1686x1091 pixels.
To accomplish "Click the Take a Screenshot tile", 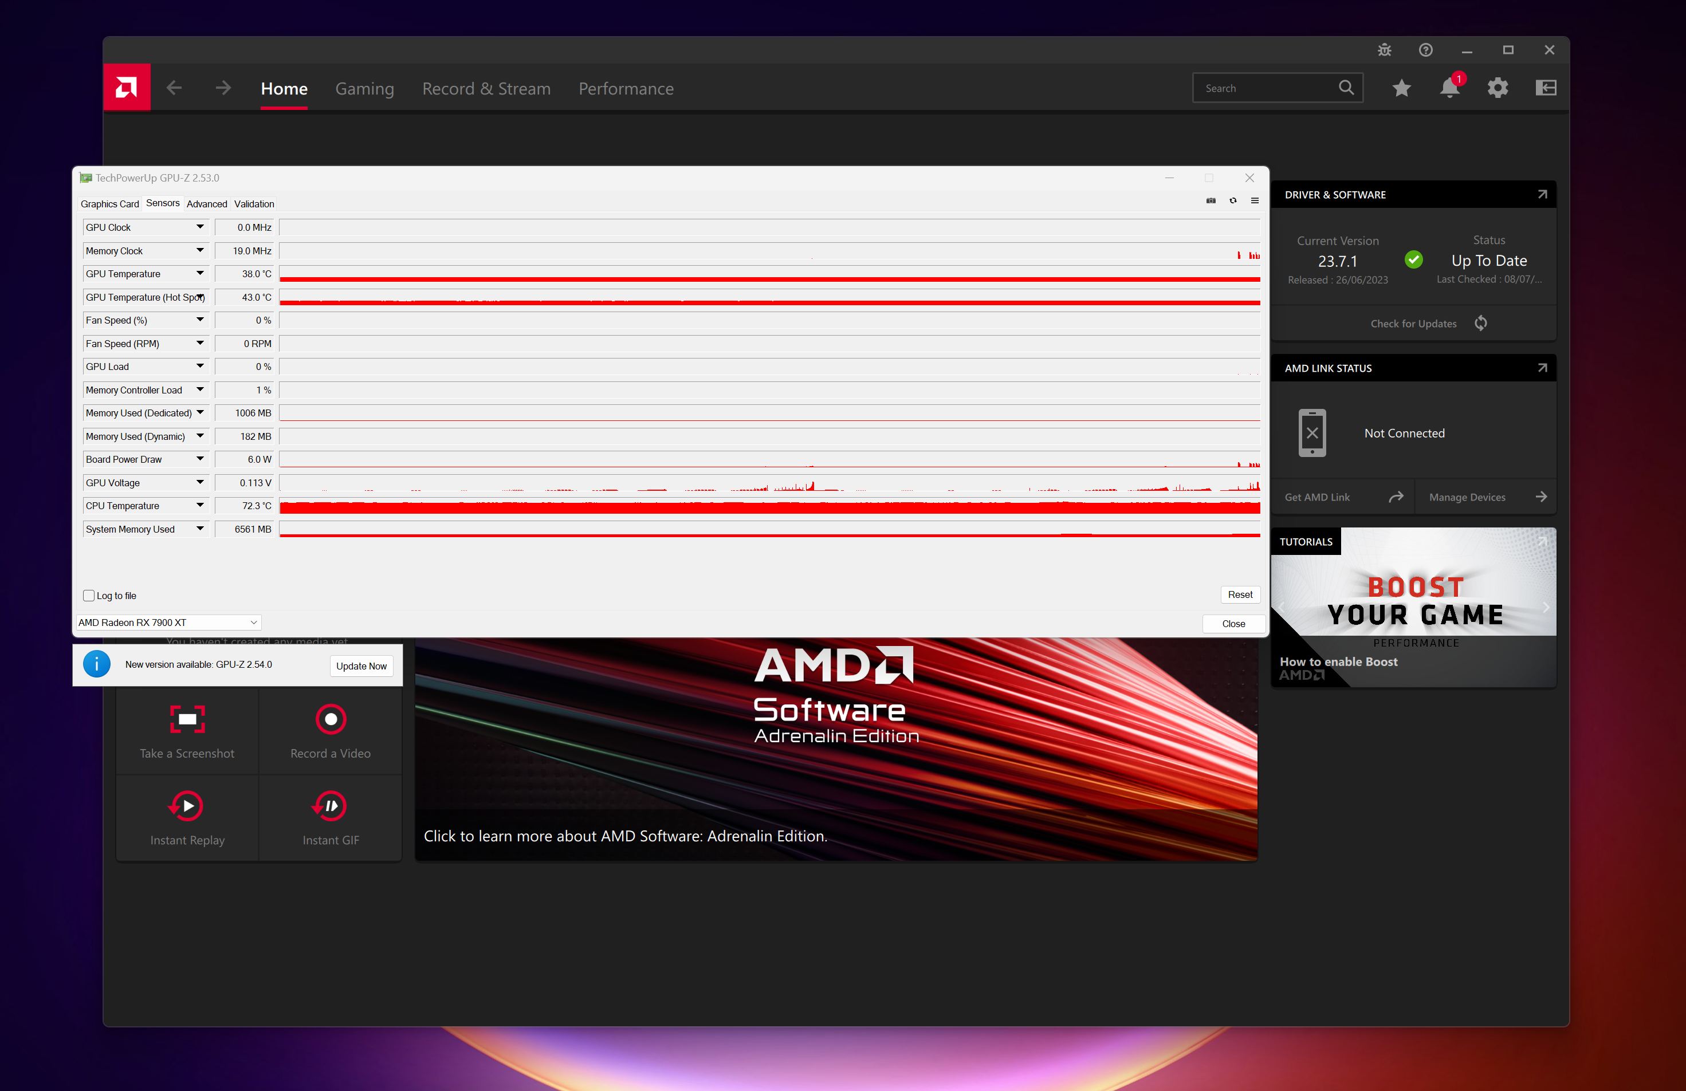I will 187,731.
